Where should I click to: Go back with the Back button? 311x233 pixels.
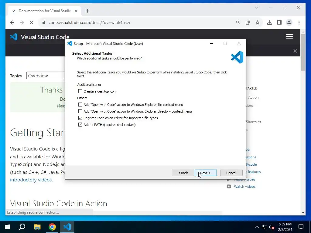(183, 173)
